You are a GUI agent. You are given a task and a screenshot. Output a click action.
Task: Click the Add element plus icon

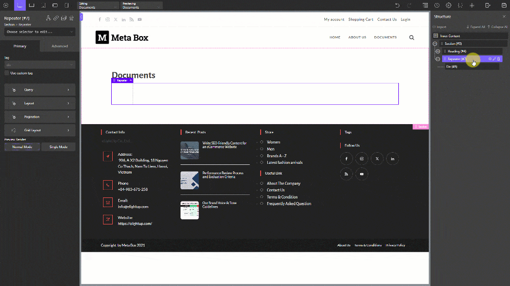tap(6, 5)
